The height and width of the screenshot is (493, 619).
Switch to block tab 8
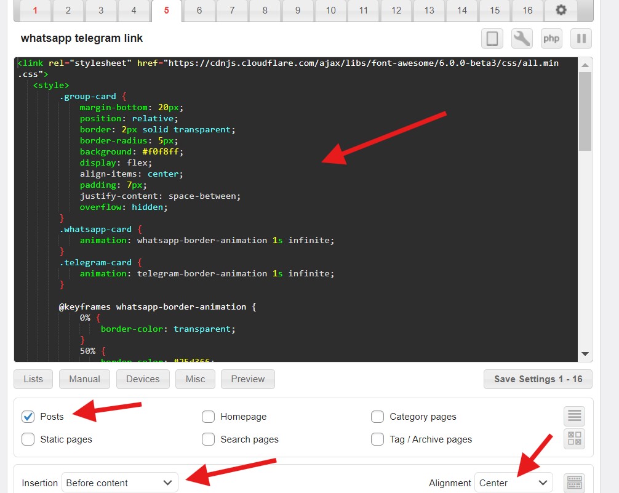pyautogui.click(x=265, y=10)
